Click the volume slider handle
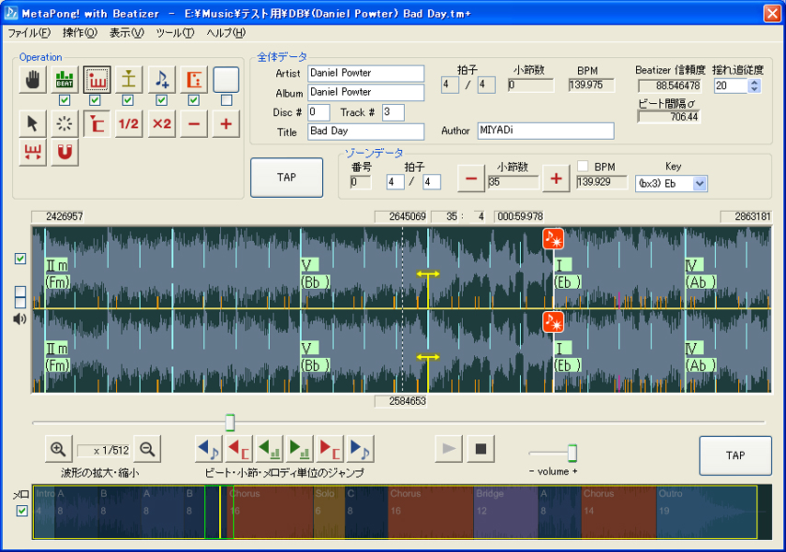Image resolution: width=786 pixels, height=552 pixels. click(x=572, y=453)
